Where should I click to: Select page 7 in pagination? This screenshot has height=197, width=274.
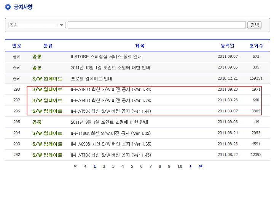(150, 166)
